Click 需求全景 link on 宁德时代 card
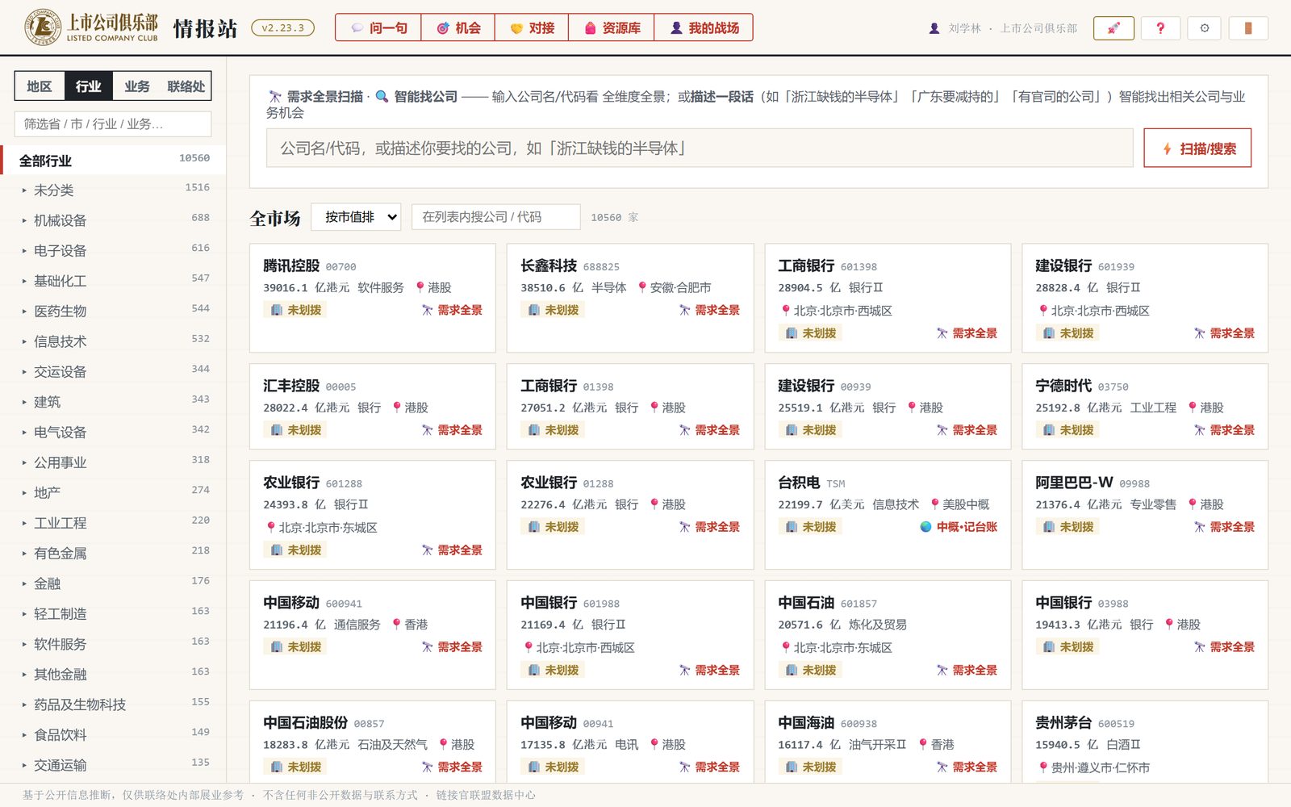The image size is (1291, 807). [1232, 430]
